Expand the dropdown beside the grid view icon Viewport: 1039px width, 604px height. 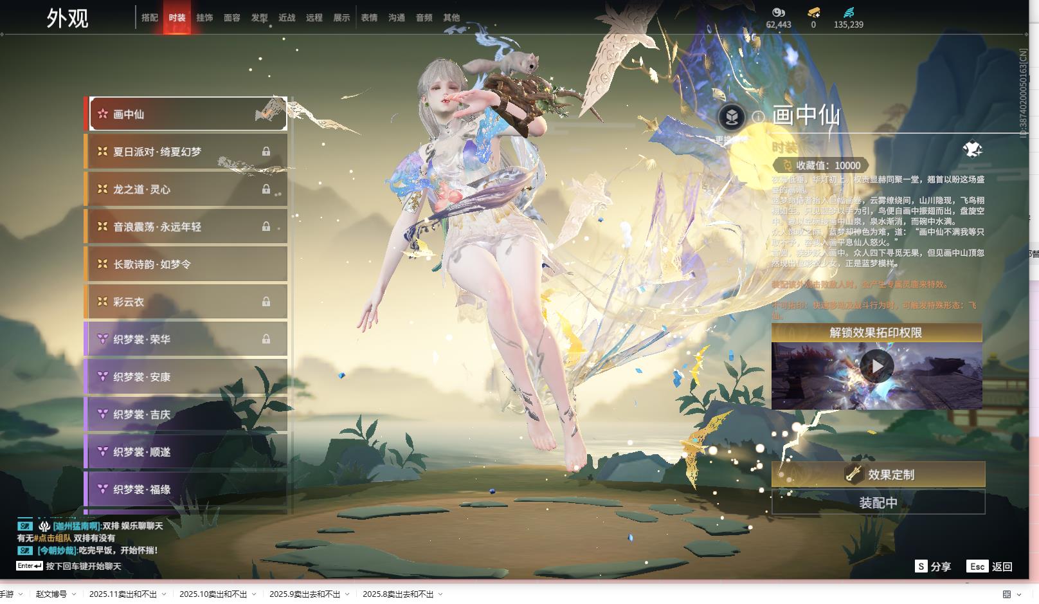coord(1020,594)
